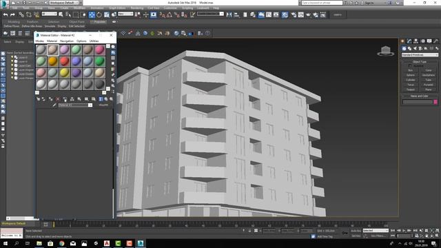Toggle Background checker button in Material Editor
This screenshot has height=248, width=441.
[113, 58]
